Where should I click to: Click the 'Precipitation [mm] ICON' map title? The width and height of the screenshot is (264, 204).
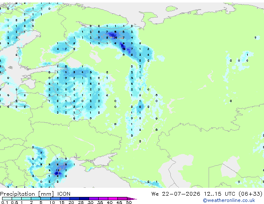(x=35, y=194)
